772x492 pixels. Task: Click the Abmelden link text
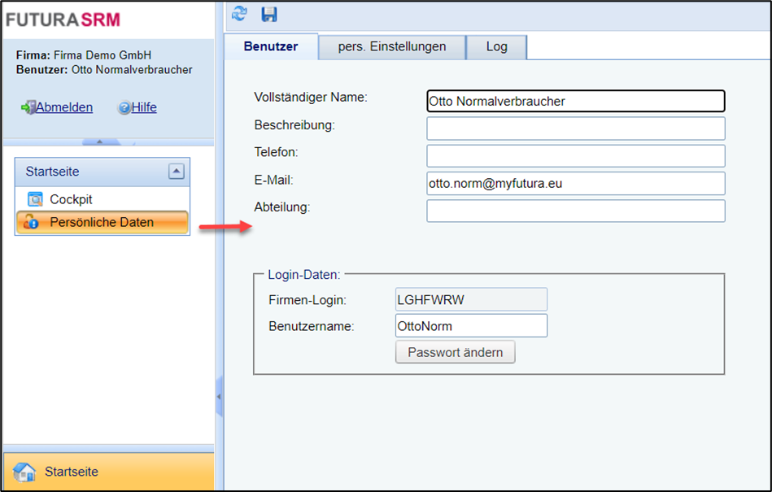coord(64,107)
